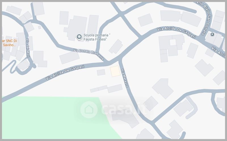Click the De Gasperi and Via Metauro intersection
The width and height of the screenshot is (227, 141).
tap(119, 59)
